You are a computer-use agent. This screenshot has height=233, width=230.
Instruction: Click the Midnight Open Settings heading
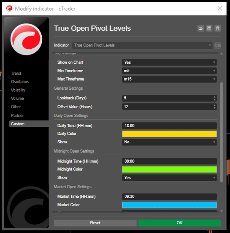tap(74, 151)
